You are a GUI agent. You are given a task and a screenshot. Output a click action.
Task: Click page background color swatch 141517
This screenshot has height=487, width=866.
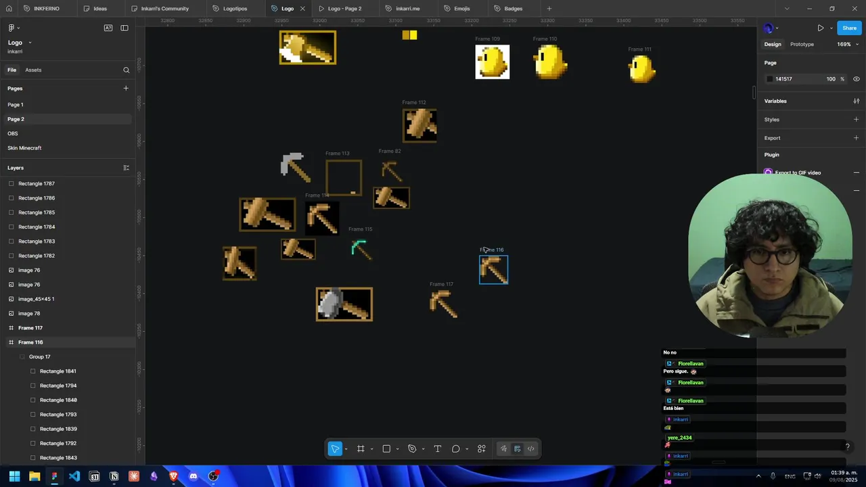(x=769, y=79)
